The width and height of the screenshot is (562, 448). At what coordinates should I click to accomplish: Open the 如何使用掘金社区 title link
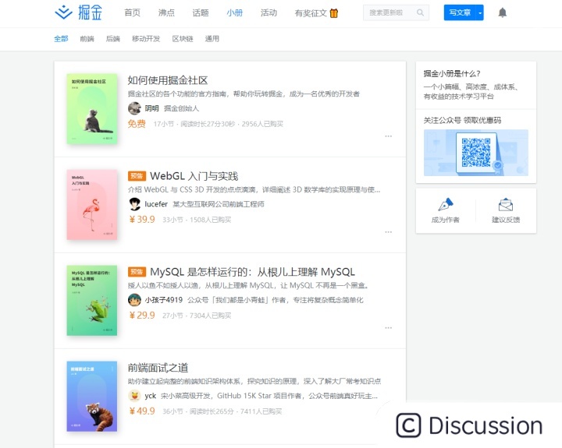pos(168,80)
